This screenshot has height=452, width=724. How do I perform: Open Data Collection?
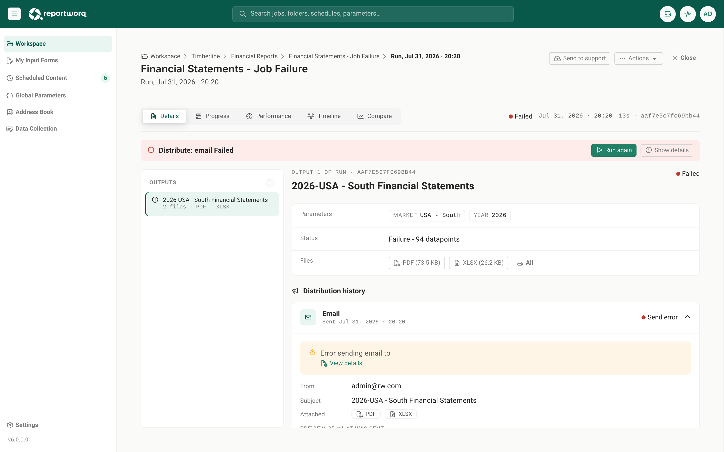pyautogui.click(x=58, y=129)
